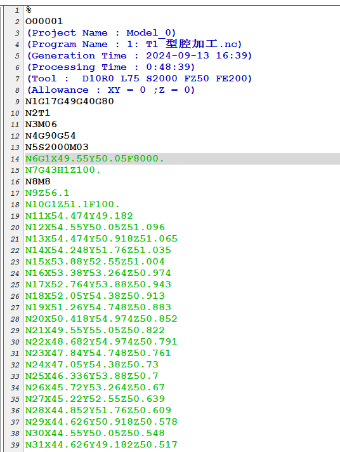Click the N8M8 coolant line
The height and width of the screenshot is (452, 340).
37,181
